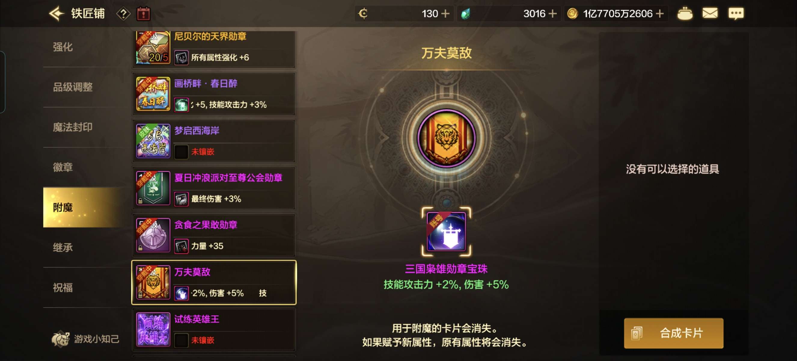Add fatigue points plus next to 130
The height and width of the screenshot is (361, 797).
tap(445, 14)
